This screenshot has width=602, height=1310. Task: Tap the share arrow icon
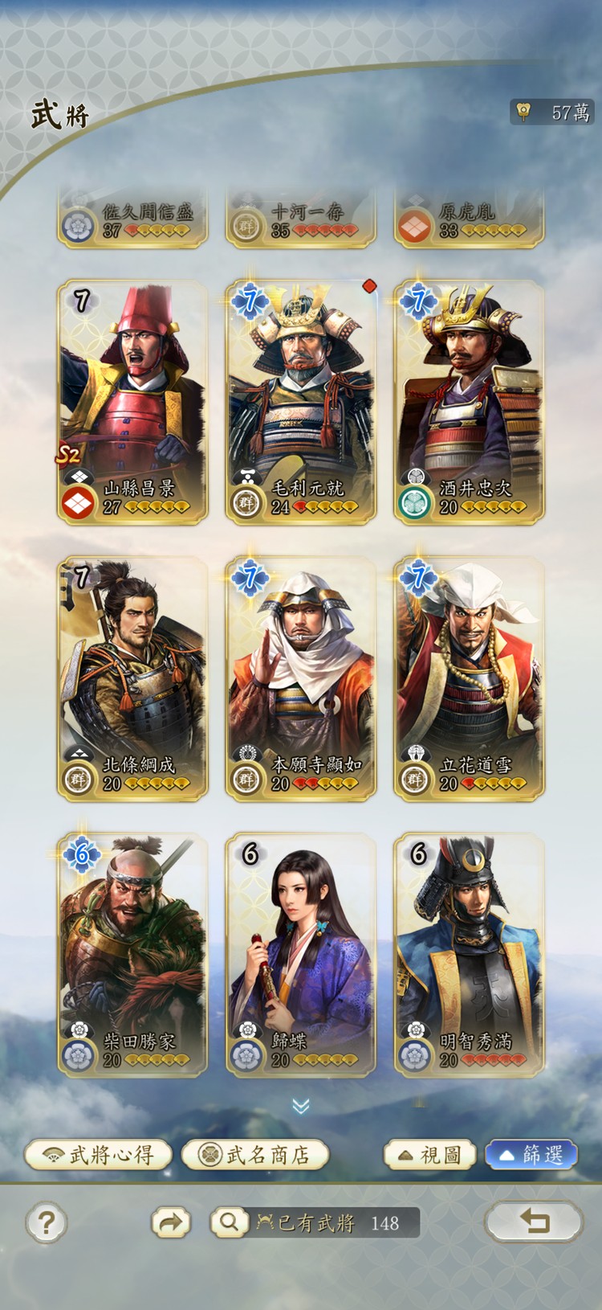pos(171,1223)
